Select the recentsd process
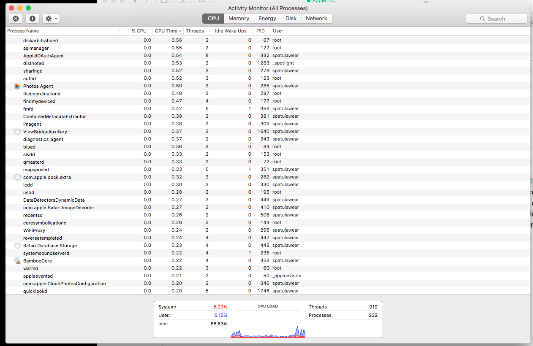This screenshot has width=533, height=346. (33, 215)
